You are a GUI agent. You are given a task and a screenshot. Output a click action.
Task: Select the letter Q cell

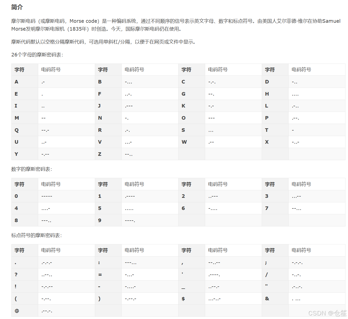pos(25,130)
